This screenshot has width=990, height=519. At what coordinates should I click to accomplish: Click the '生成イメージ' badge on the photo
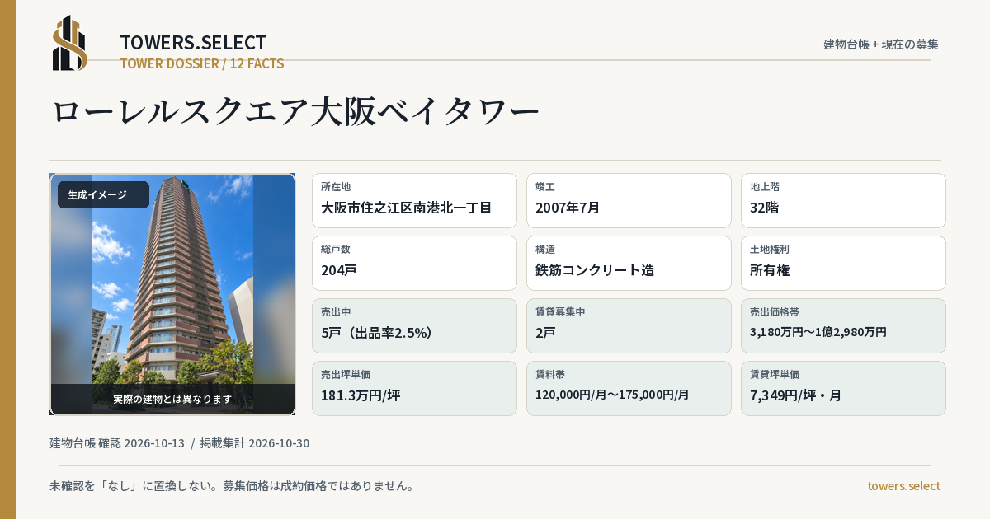103,195
